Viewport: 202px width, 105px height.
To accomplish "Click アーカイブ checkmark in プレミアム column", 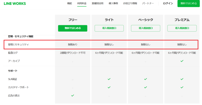I will [x=182, y=61].
